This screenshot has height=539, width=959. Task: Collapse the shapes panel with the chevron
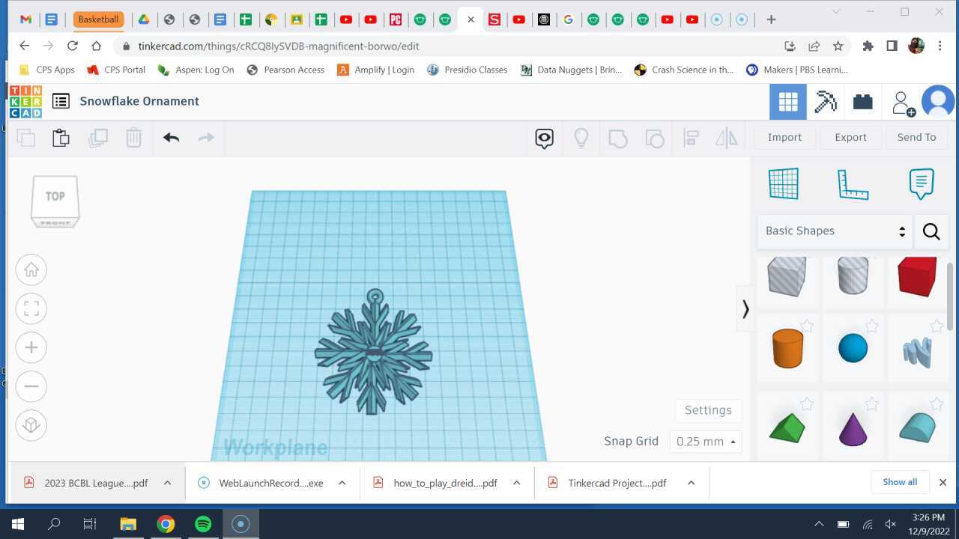pos(745,308)
